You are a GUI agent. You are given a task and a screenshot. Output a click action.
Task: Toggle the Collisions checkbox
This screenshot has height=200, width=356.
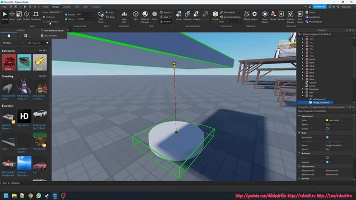(x=44, y=17)
